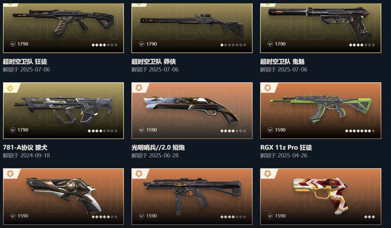Image resolution: width=391 pixels, height=228 pixels.
Task: Select the green RGX 11z Pro 狂徒 image
Action: click(x=321, y=110)
